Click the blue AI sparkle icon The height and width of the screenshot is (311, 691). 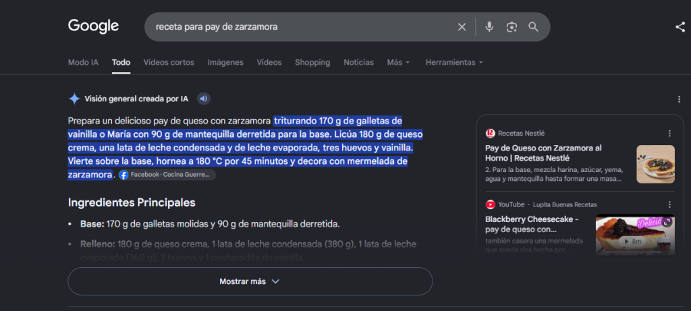(x=74, y=98)
